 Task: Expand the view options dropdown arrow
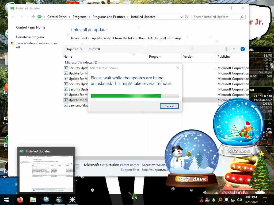point(234,49)
